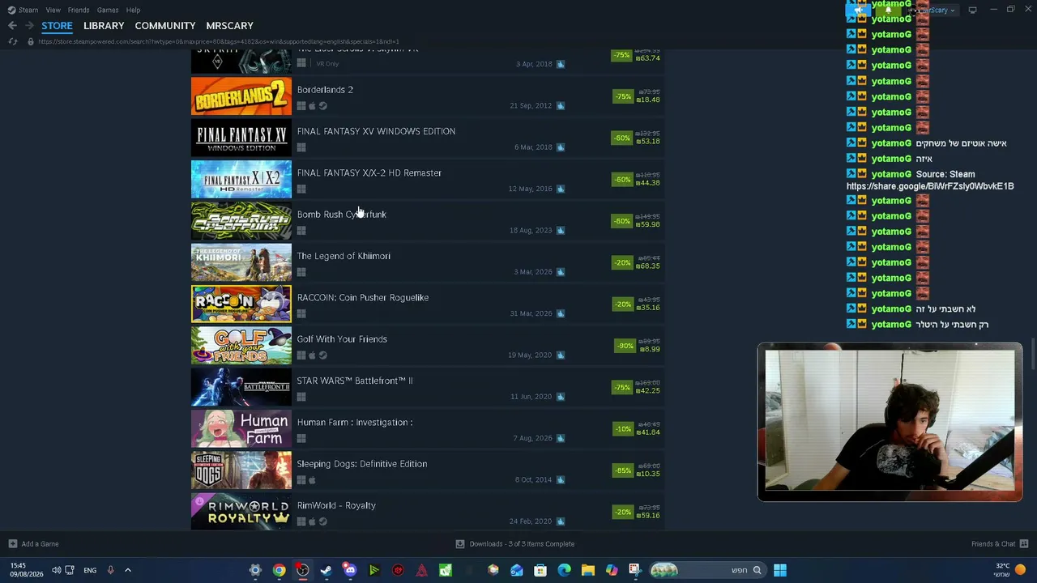Open the Windows Start menu

coord(779,570)
